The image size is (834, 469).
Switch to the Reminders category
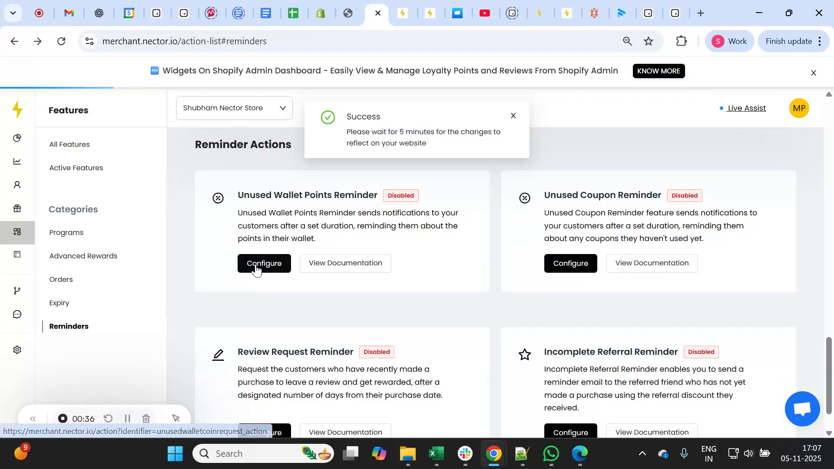pyautogui.click(x=68, y=326)
